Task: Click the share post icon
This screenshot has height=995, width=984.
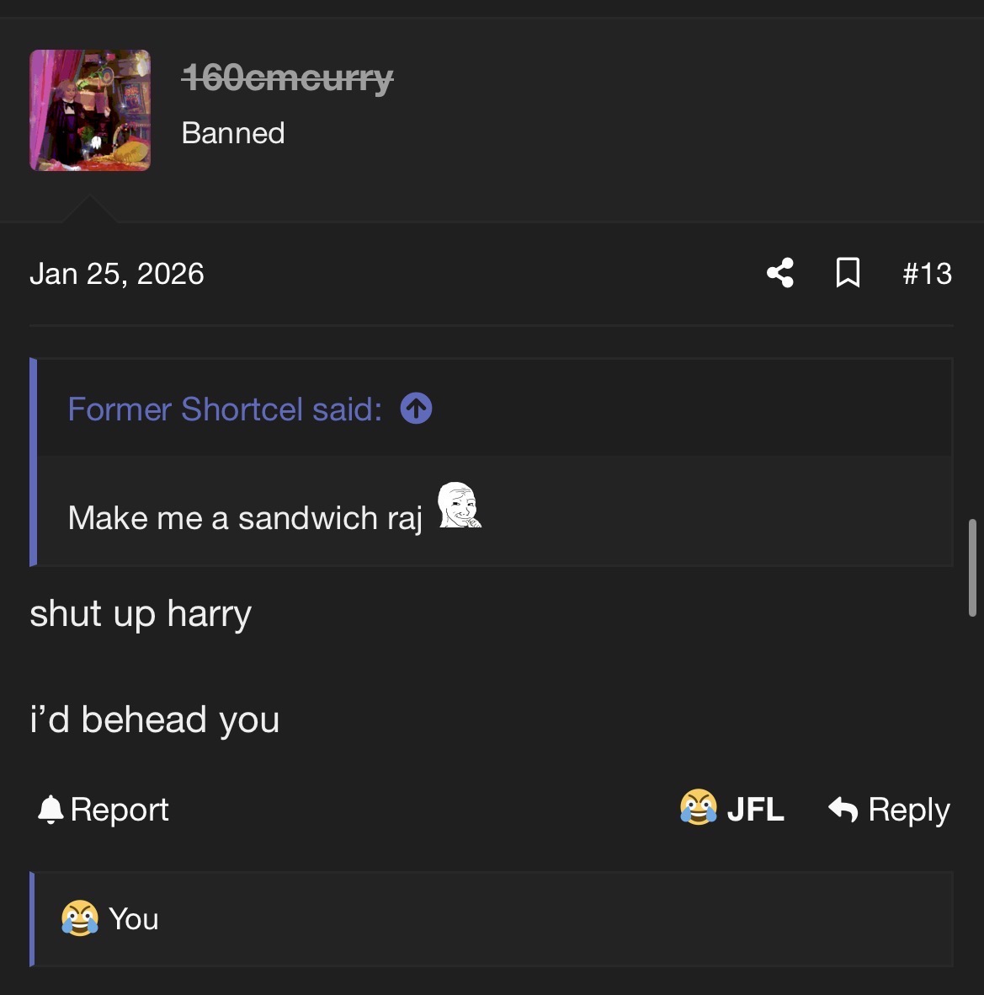Action: click(780, 273)
